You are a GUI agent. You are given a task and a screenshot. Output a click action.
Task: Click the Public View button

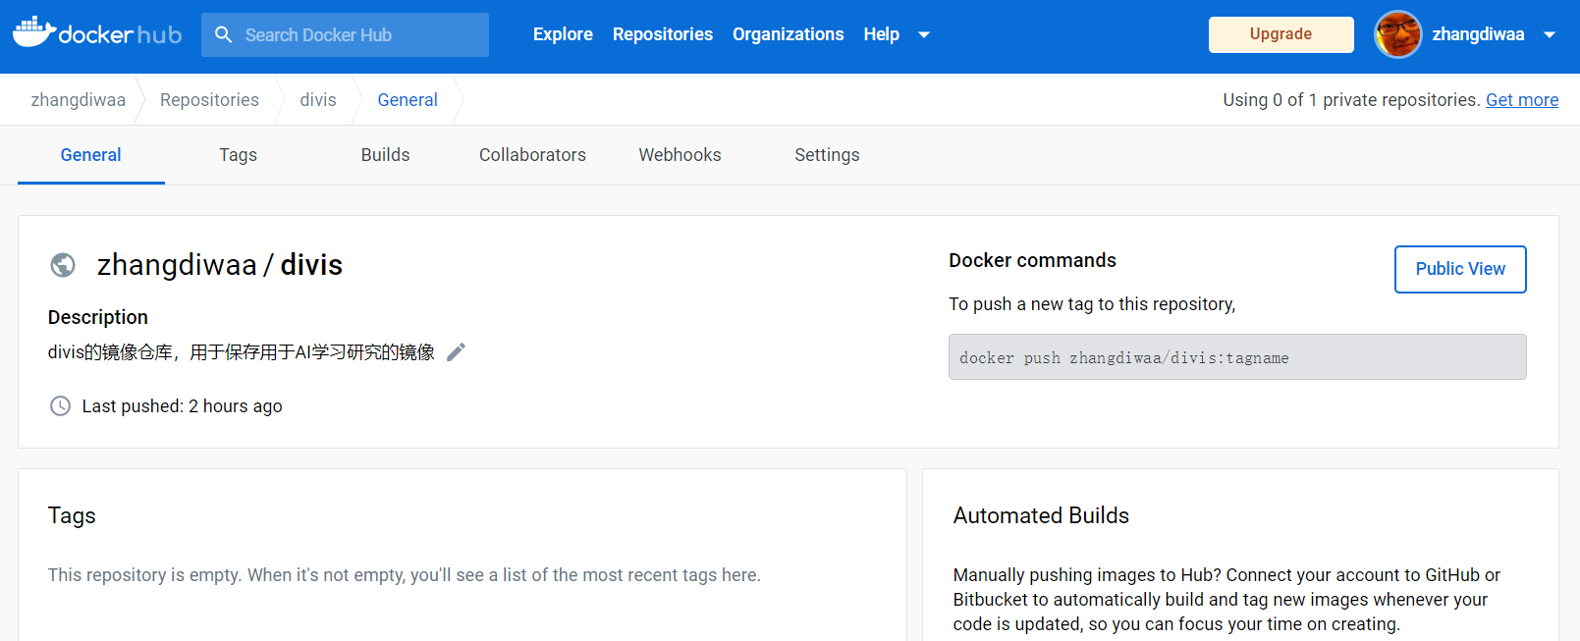tap(1459, 269)
